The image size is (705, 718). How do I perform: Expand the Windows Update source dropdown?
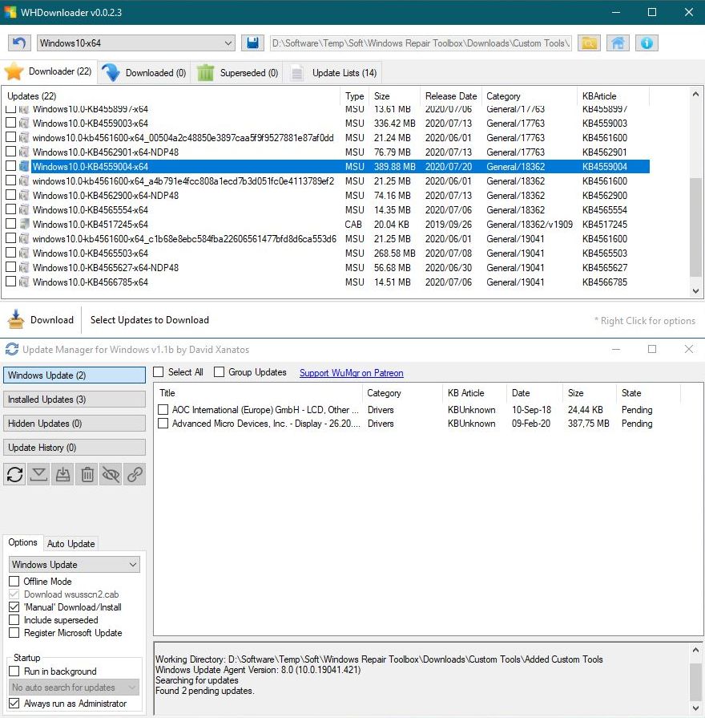pos(74,565)
